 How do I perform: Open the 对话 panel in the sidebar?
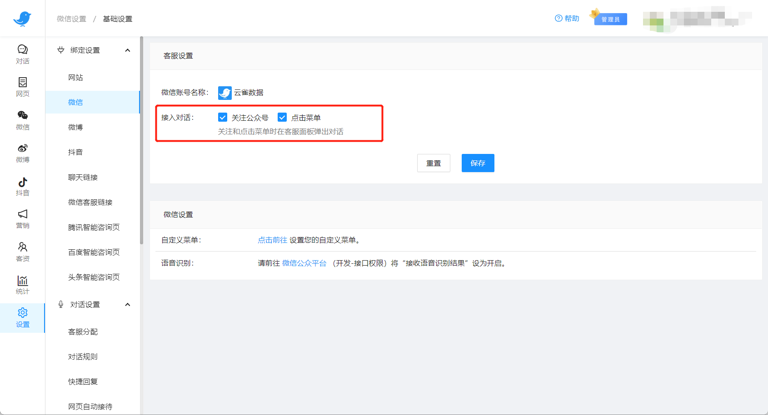(x=22, y=54)
